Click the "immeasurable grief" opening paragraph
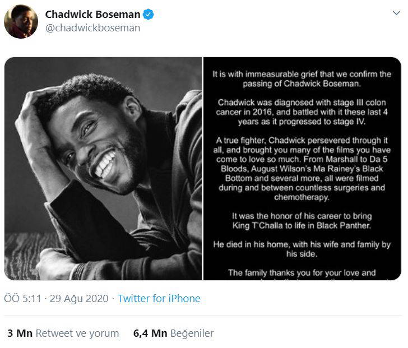 point(302,79)
